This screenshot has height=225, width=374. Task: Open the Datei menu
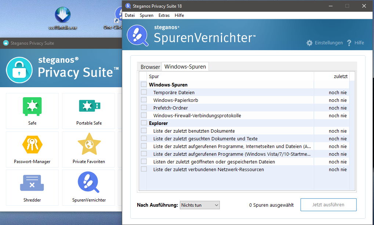coord(130,15)
